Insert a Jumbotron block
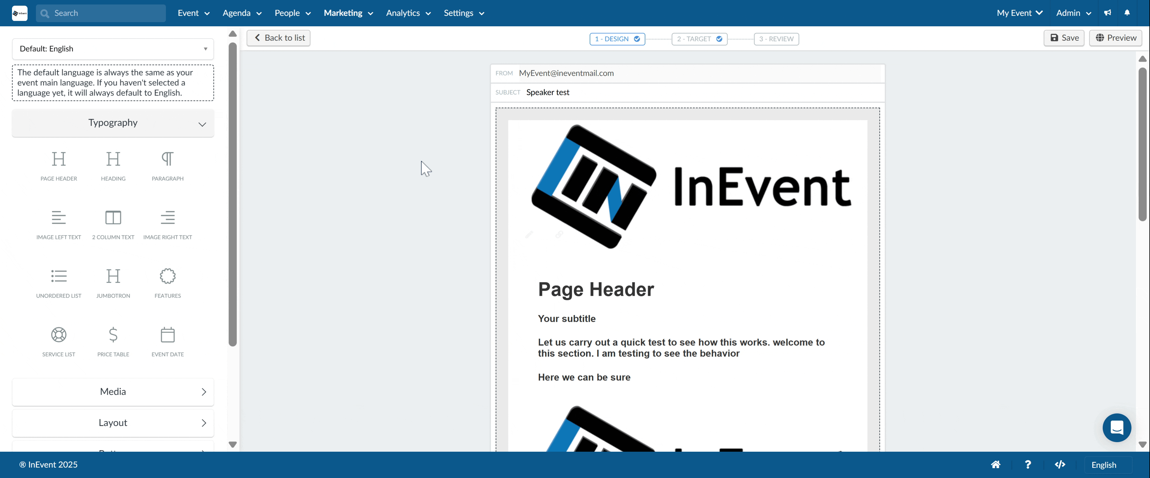The width and height of the screenshot is (1150, 478). click(113, 283)
